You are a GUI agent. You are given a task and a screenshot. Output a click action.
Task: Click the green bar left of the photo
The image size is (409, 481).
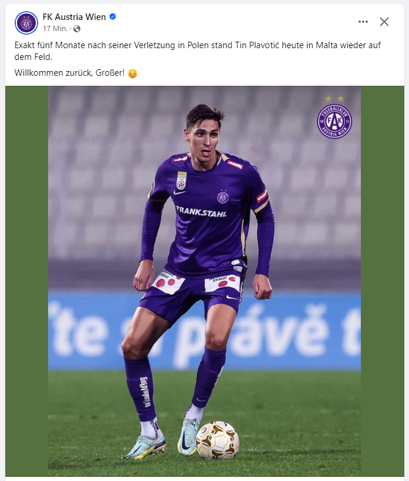pyautogui.click(x=26, y=281)
